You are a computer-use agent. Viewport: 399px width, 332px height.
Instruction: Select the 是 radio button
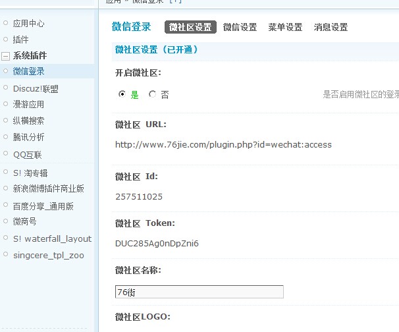point(122,94)
